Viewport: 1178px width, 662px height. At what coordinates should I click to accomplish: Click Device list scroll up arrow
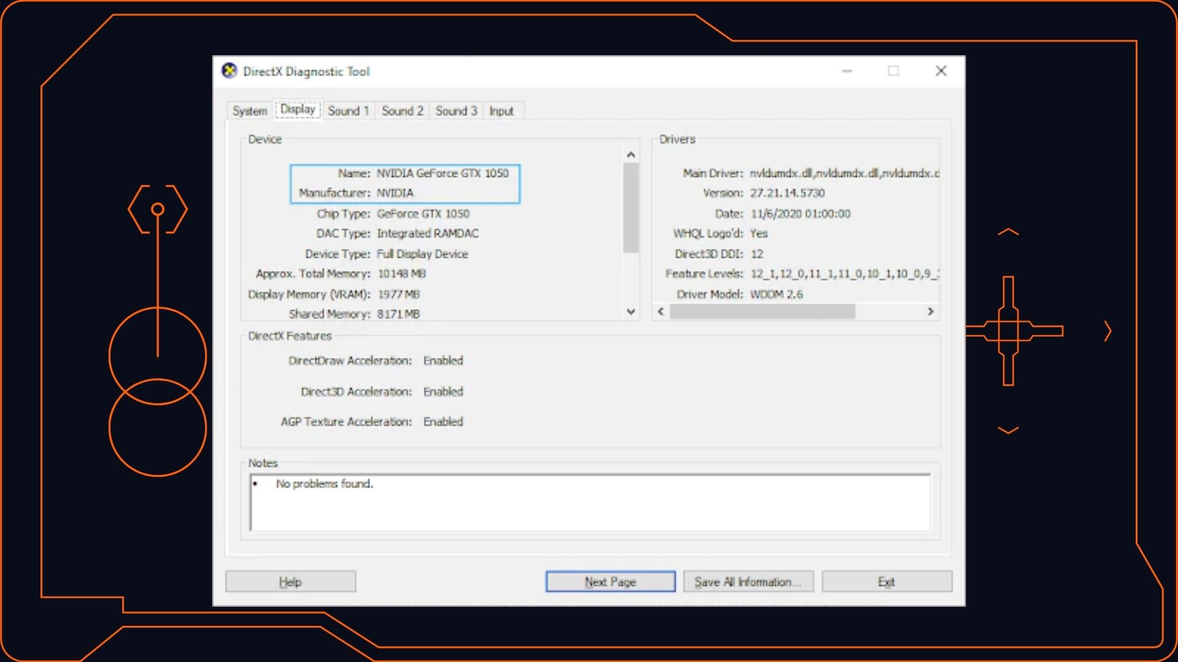(631, 155)
